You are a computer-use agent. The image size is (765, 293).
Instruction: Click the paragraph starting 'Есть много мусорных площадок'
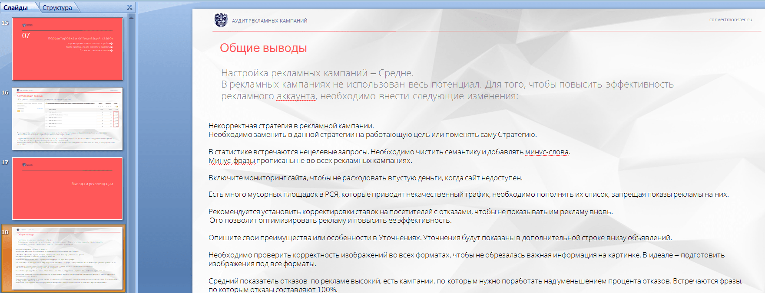pyautogui.click(x=468, y=195)
